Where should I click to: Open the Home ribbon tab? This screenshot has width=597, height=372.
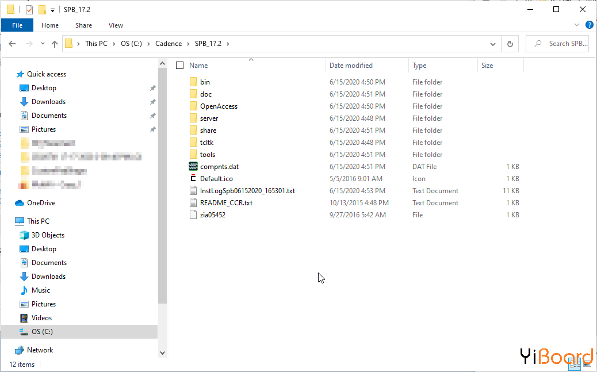click(x=50, y=25)
